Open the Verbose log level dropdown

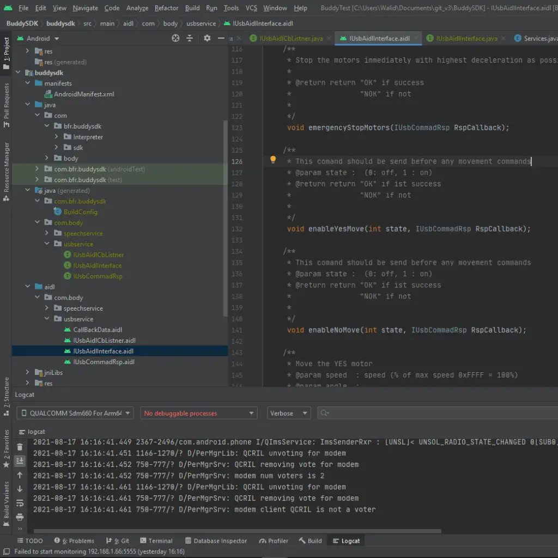(289, 413)
